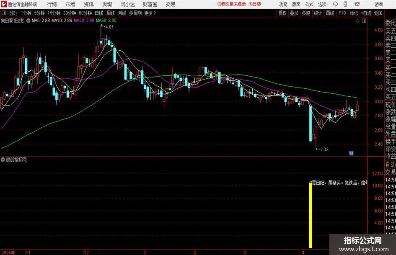
Task: Select the 日线 daily period
Action: pyautogui.click(x=99, y=13)
